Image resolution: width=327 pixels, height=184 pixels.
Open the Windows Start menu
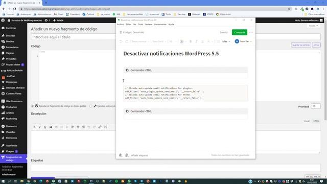coord(3,181)
